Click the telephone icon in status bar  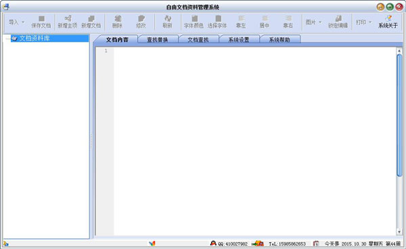[x=258, y=244]
